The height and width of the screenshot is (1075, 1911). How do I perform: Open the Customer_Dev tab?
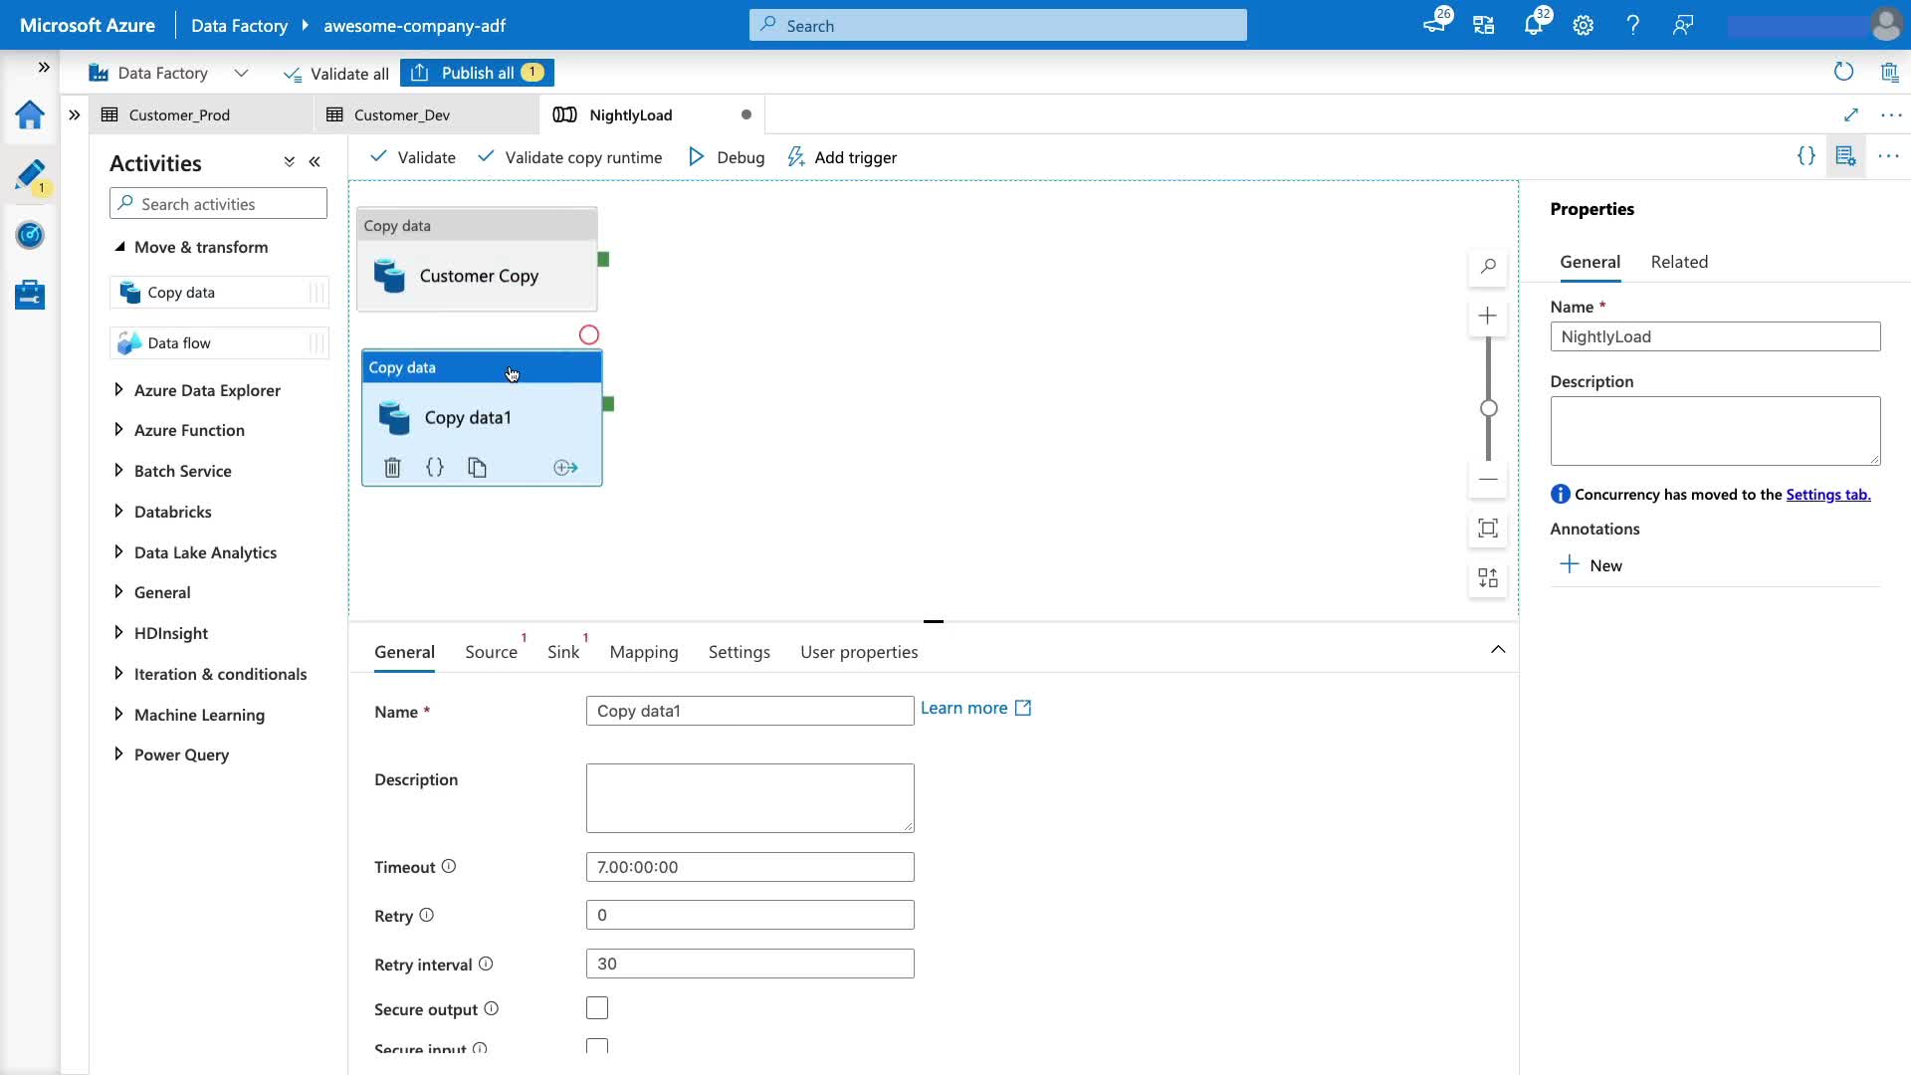(x=402, y=115)
